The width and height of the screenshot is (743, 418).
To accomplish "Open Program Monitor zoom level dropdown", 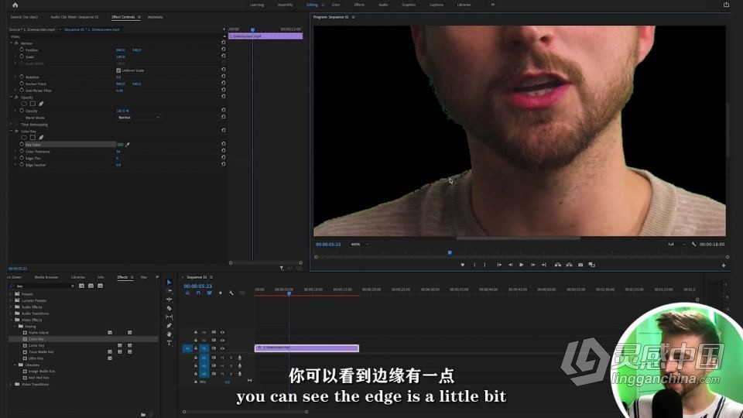I will click(x=360, y=244).
